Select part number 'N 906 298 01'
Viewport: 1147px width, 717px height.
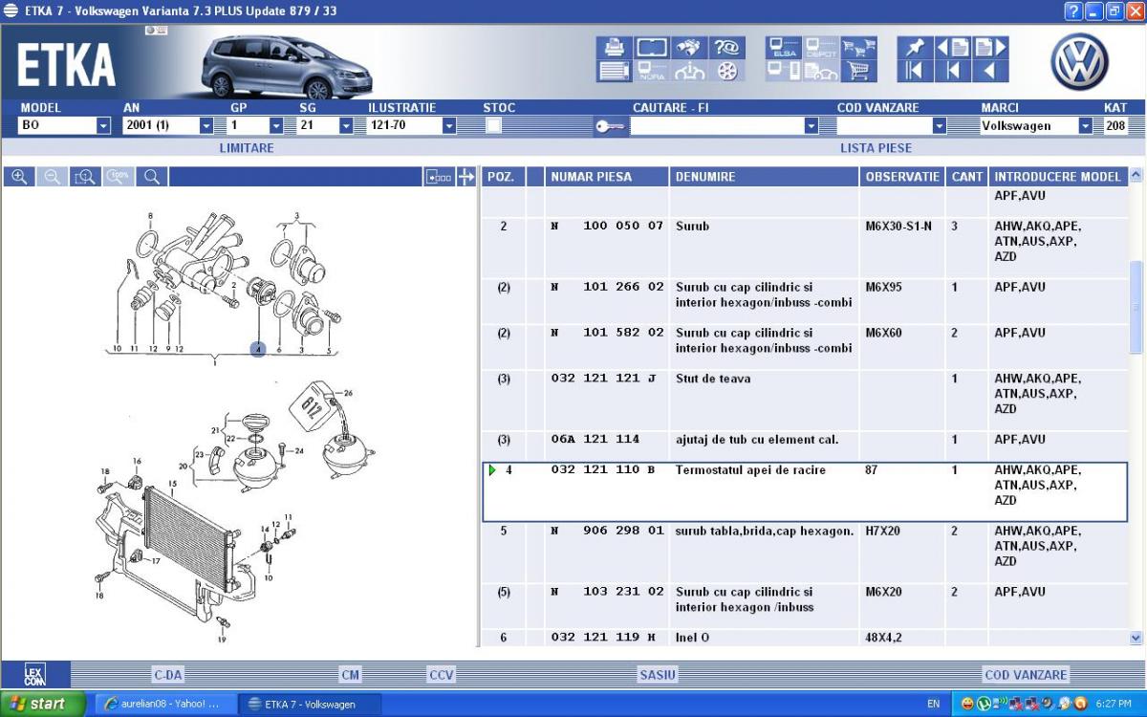coord(607,531)
